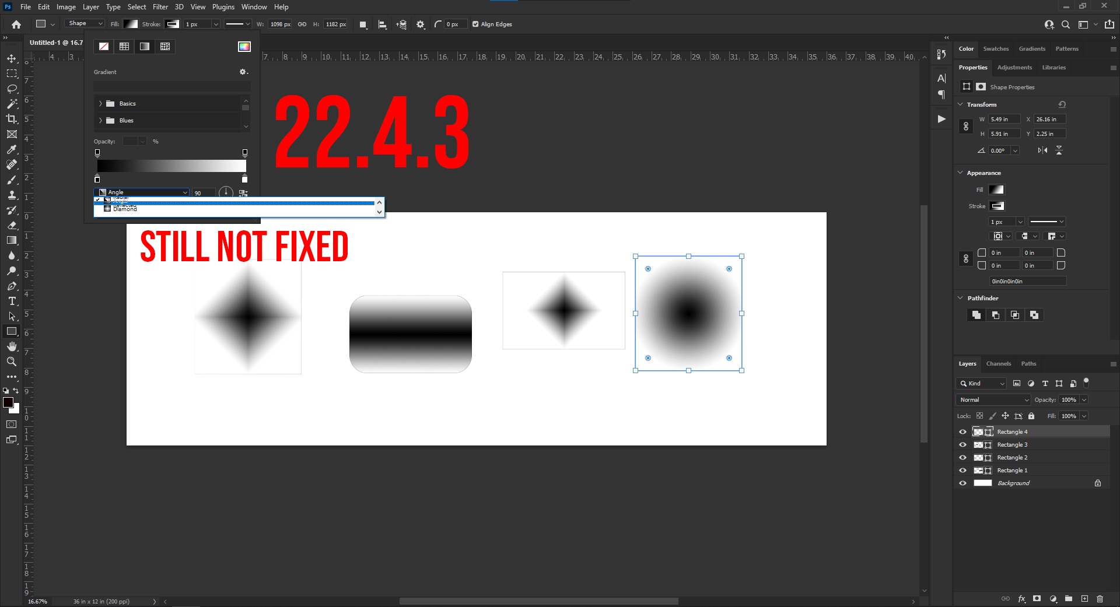Select the Magic Wand tool
1120x607 pixels.
point(12,104)
